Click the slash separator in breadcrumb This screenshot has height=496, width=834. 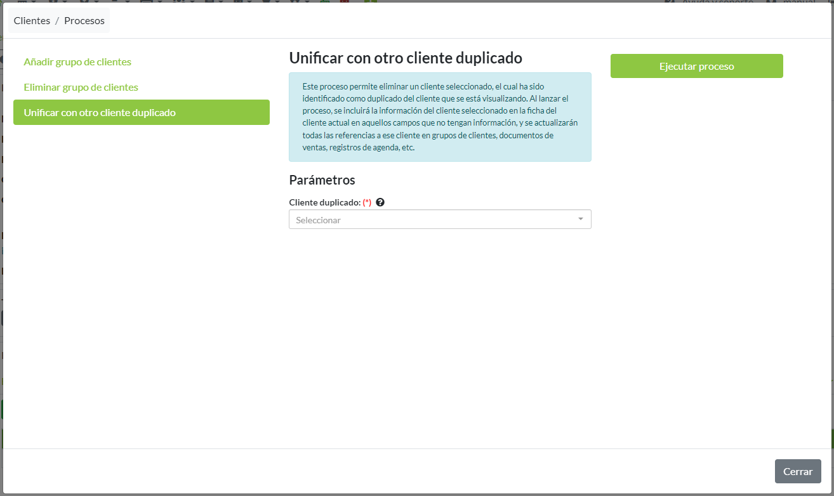coord(57,21)
